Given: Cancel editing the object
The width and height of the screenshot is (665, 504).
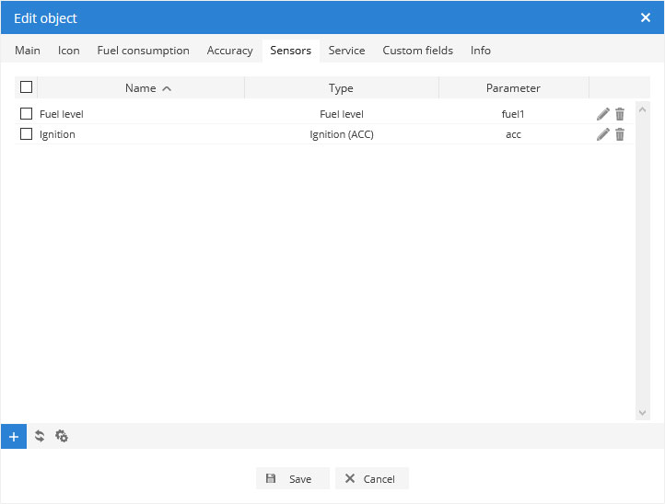Looking at the screenshot, I should 372,478.
